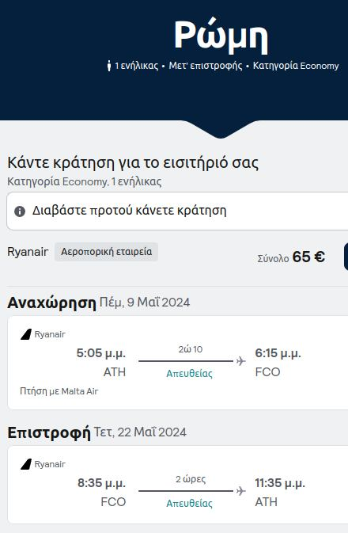Click 'Απευθείας' label on the return flight
Image resolution: width=348 pixels, height=533 pixels.
(189, 504)
